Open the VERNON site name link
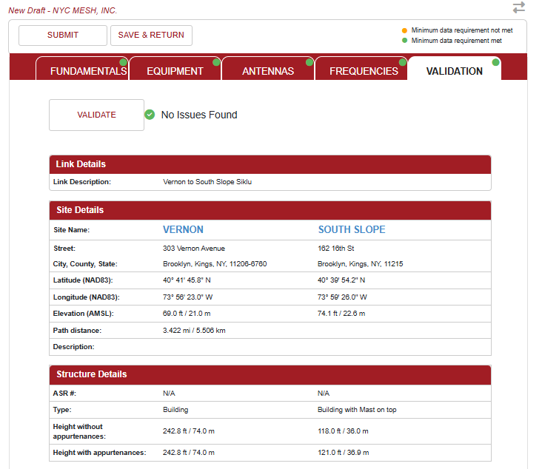 [183, 229]
